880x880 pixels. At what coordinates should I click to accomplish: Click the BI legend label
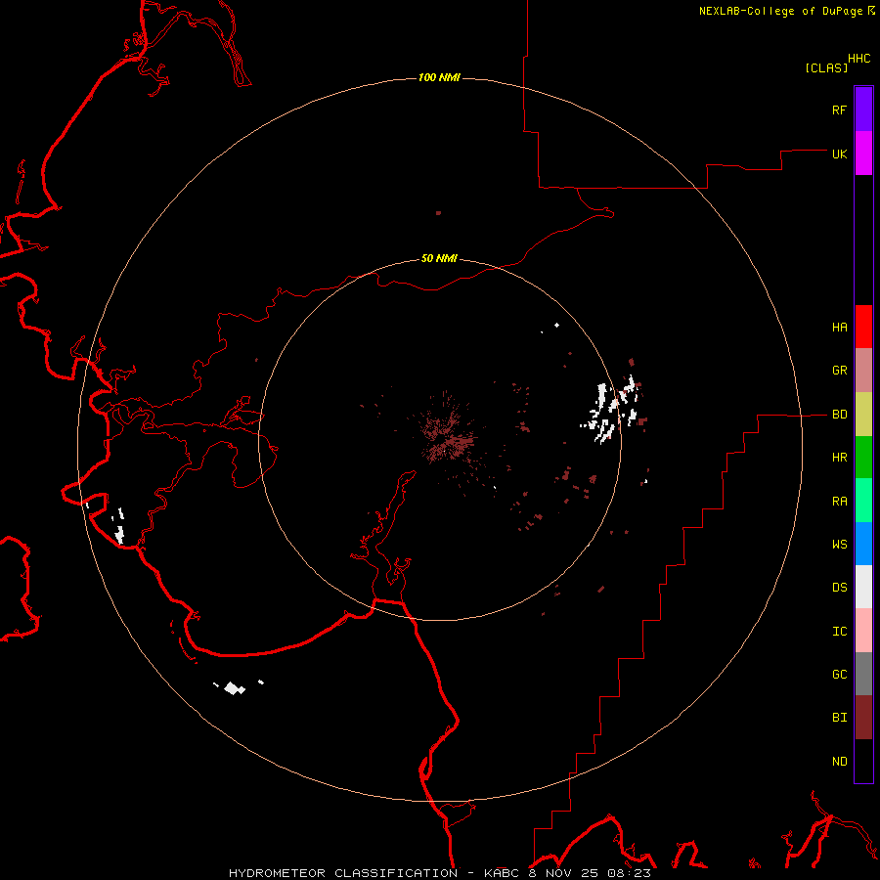[x=839, y=718]
